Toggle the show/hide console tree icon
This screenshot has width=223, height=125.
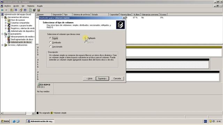pyautogui.click(x=16, y=10)
